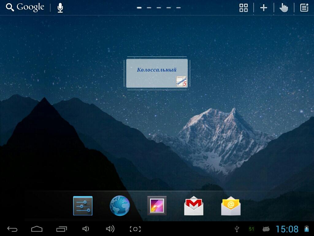This screenshot has height=236, width=314.
Task: Switch to the second home screen page indicator
Action: [149, 8]
